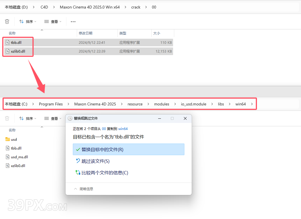Select the tbb.dll file icon in folder 00
The height and width of the screenshot is (219, 301).
pyautogui.click(x=8, y=43)
